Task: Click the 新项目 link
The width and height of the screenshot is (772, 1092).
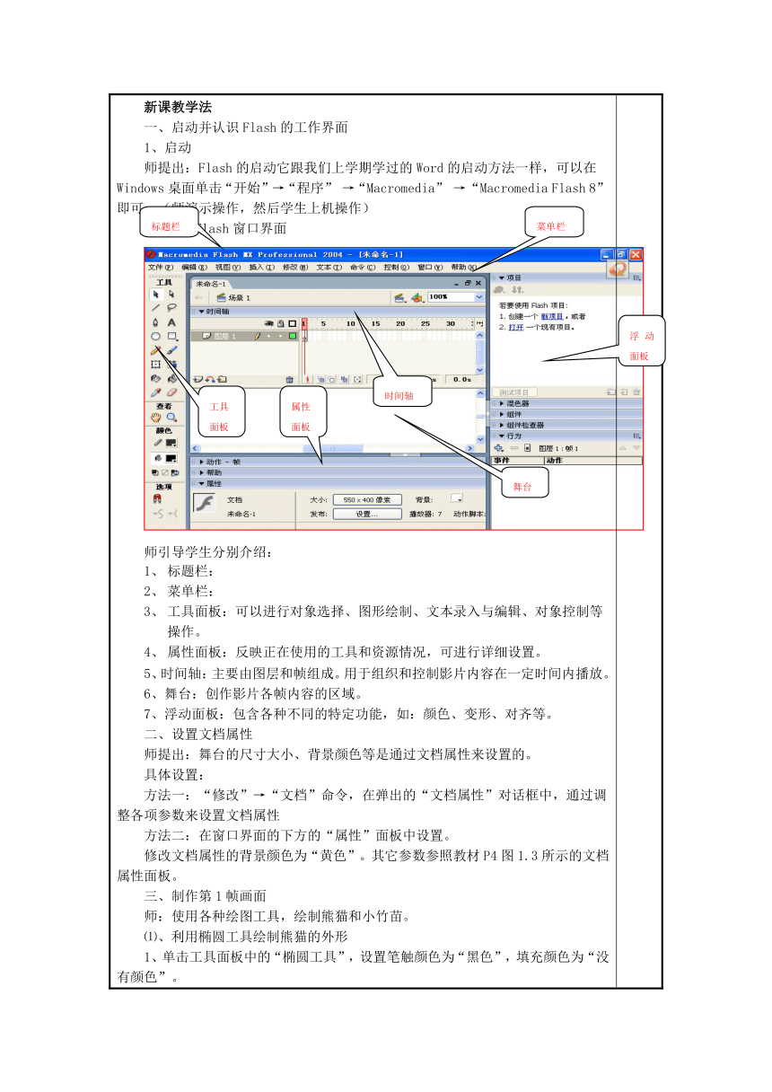Action: [x=552, y=316]
